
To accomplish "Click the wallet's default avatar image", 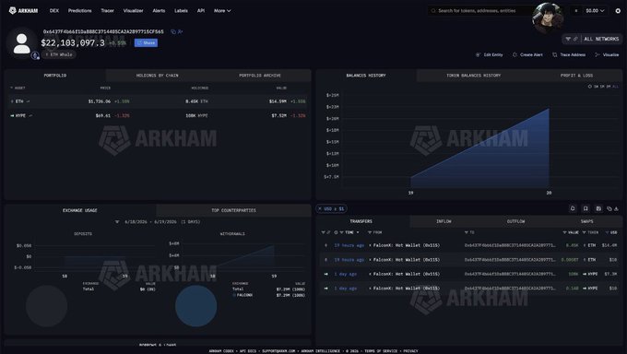I will click(x=21, y=43).
